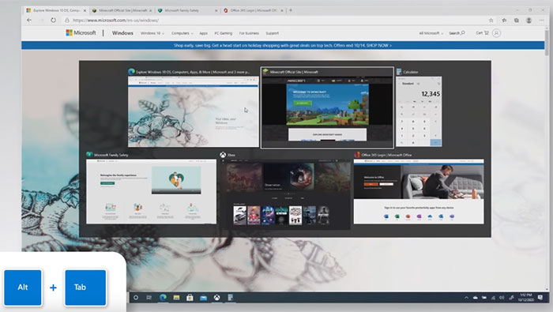Add this page to favorites star
The width and height of the screenshot is (553, 312).
(x=491, y=20)
